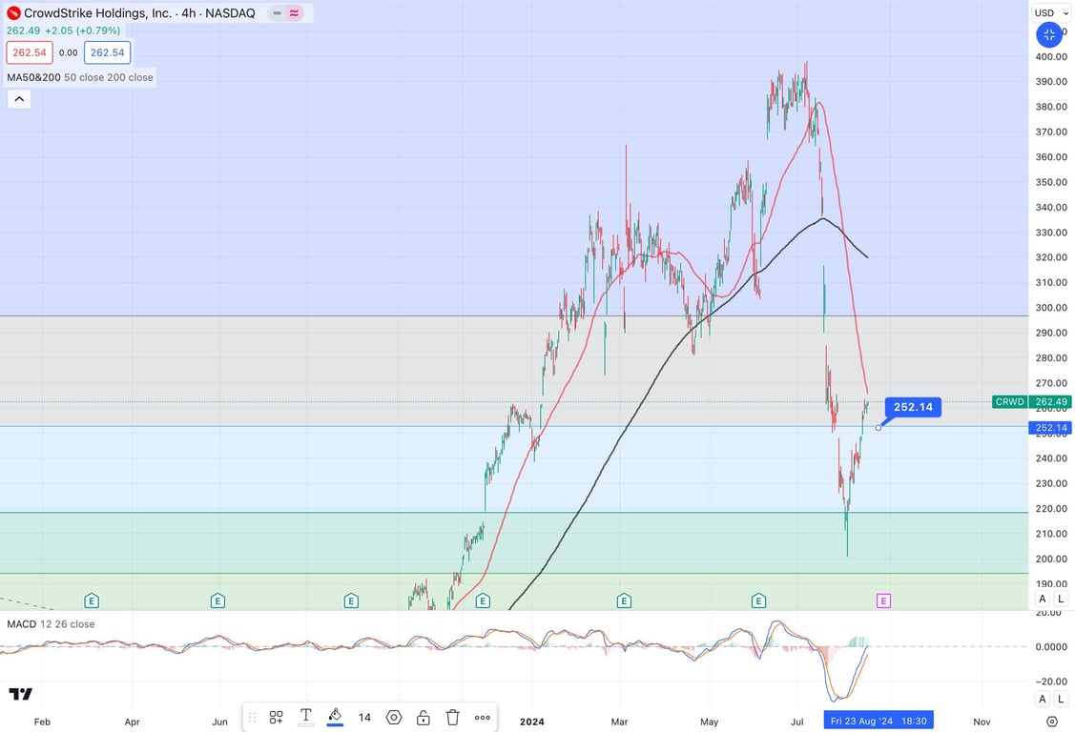
Task: Click the earnings E marker nearest Jun 2023
Action: pos(217,600)
